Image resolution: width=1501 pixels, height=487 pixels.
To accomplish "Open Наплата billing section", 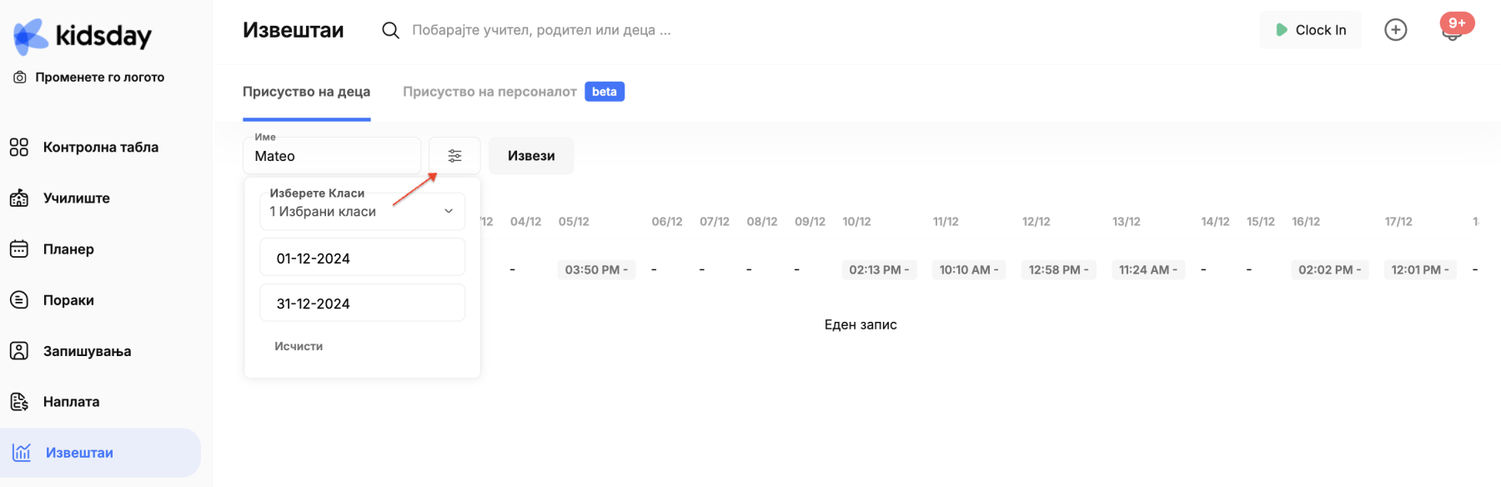I will click(71, 402).
